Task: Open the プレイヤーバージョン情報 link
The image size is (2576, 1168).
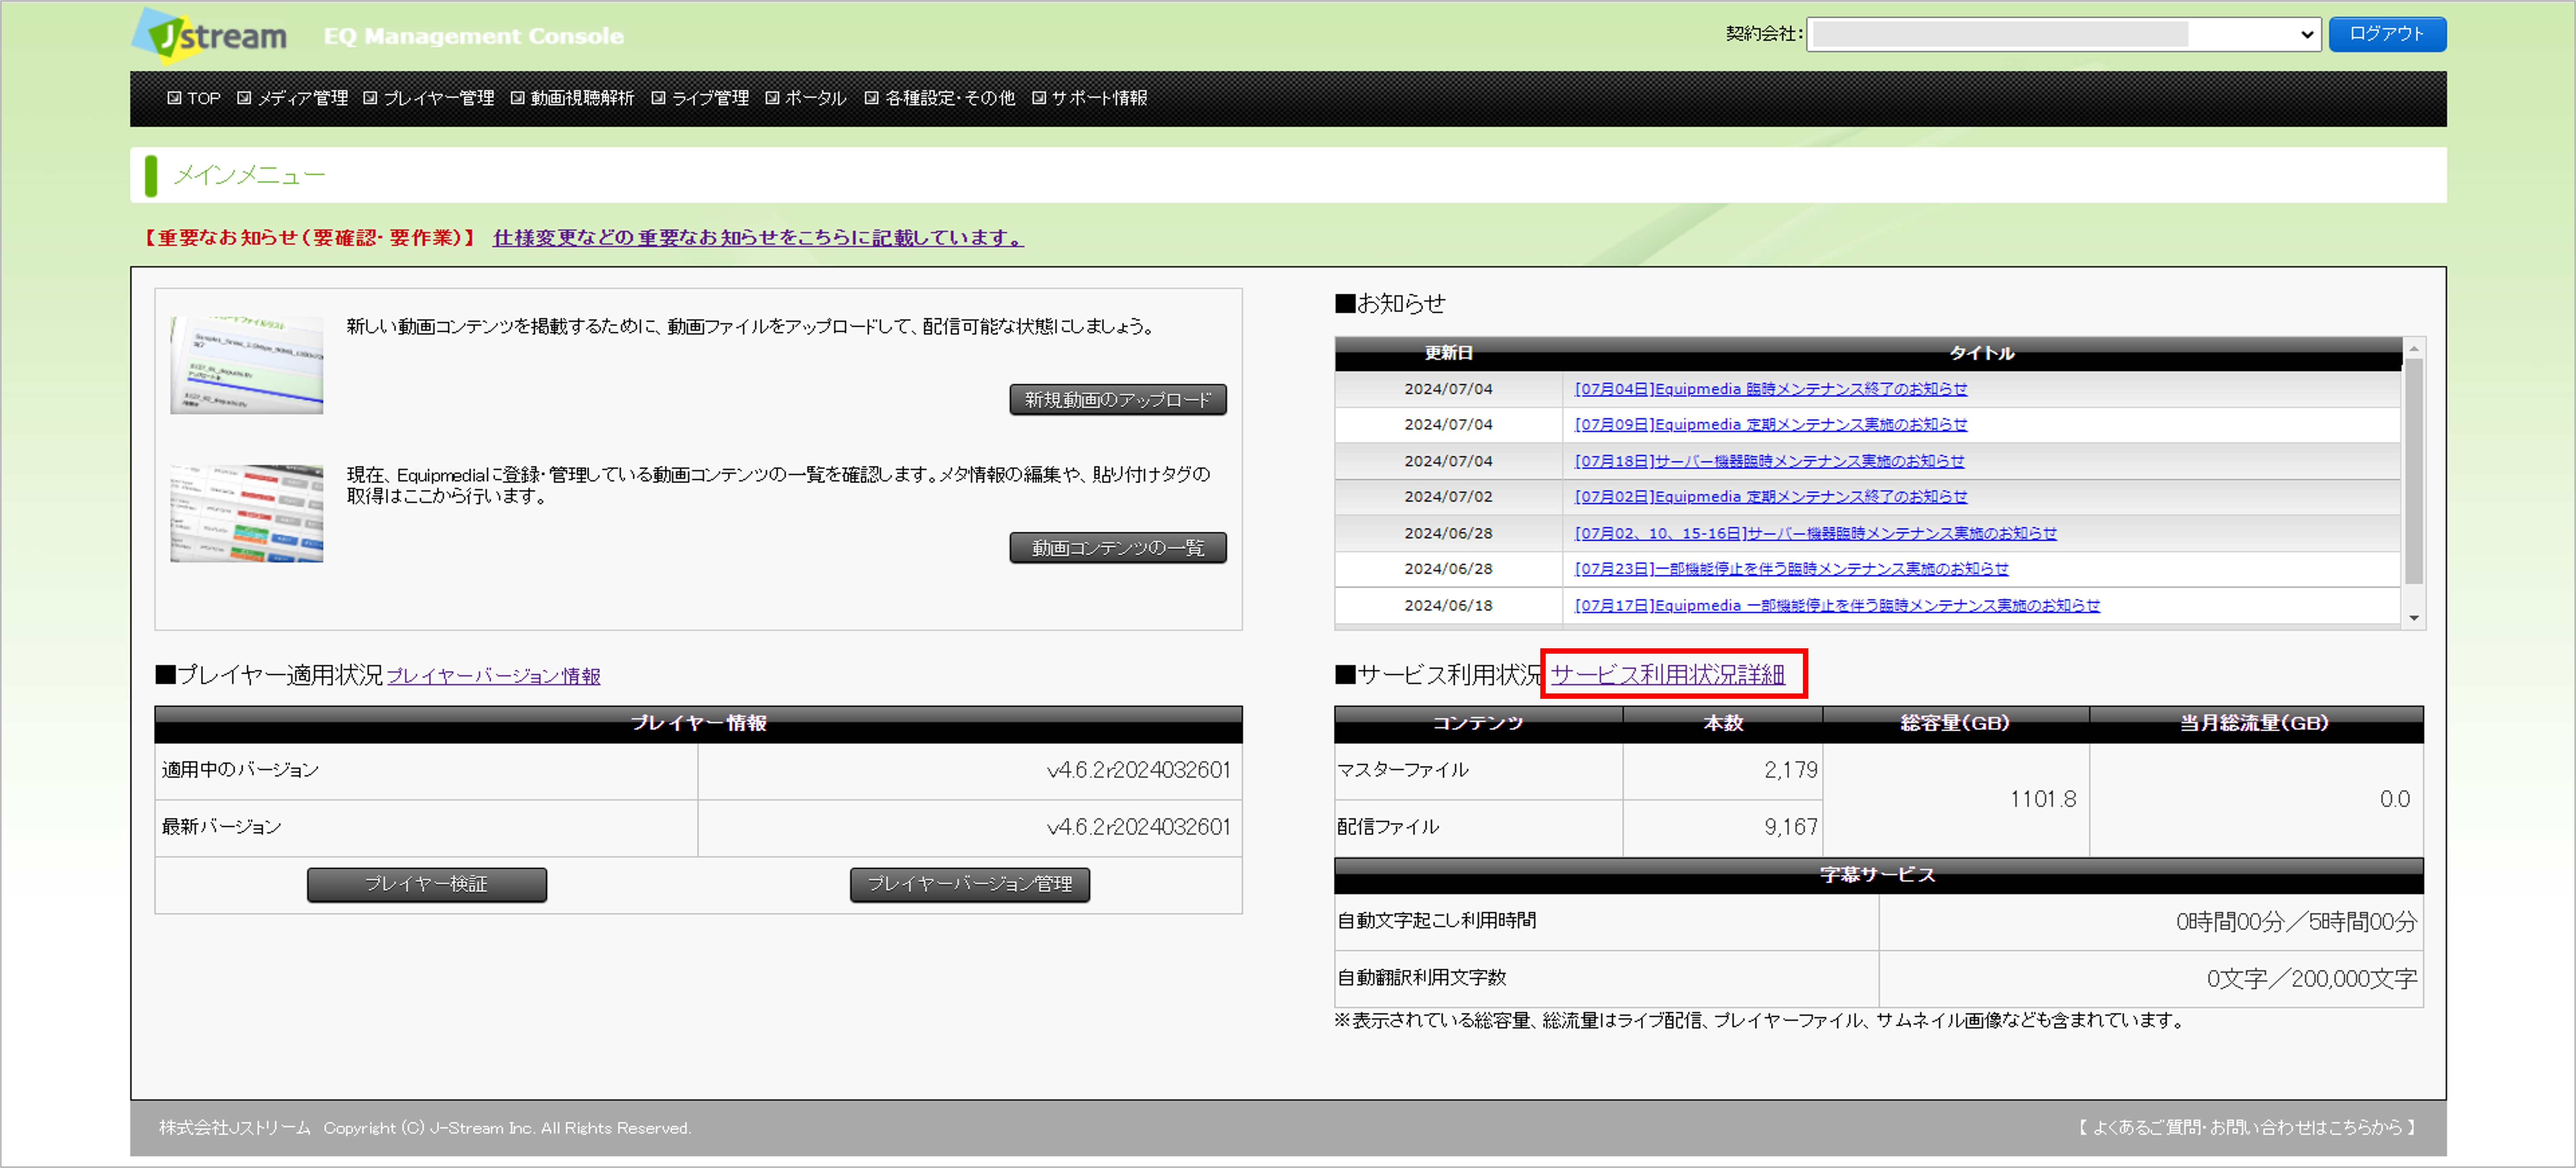Action: pyautogui.click(x=494, y=676)
